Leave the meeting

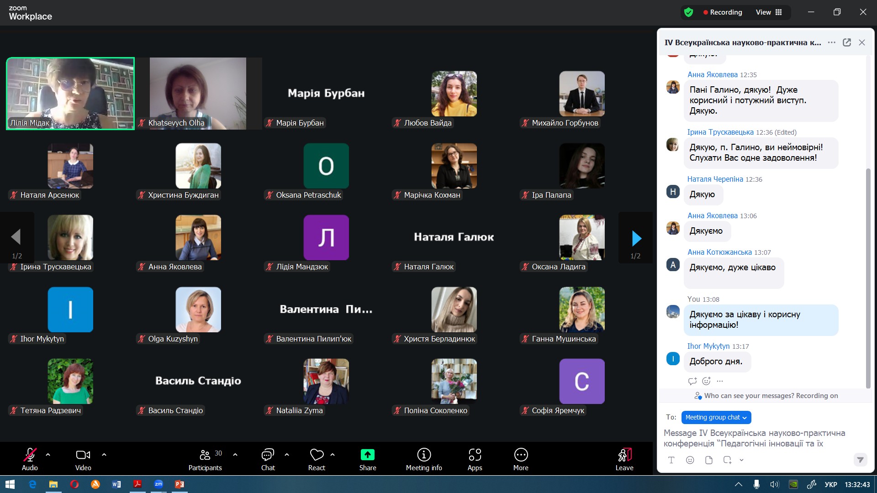[x=624, y=459]
